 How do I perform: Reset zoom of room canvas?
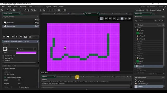click(110, 19)
